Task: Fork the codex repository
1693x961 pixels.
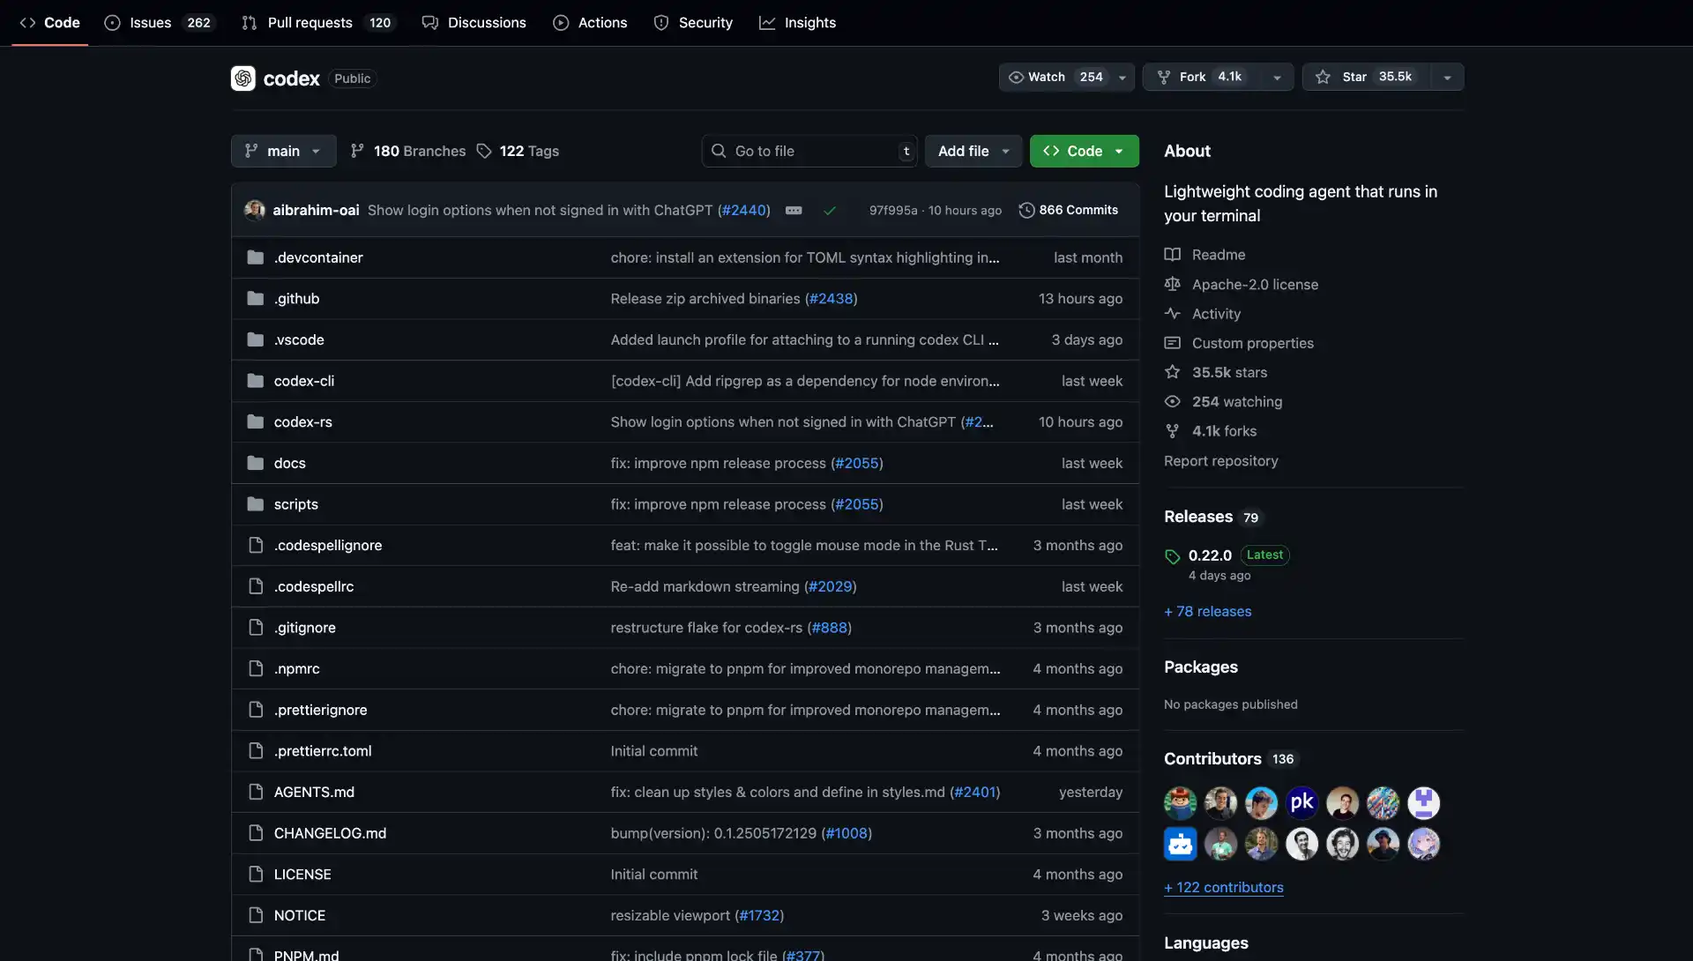Action: 1201,77
